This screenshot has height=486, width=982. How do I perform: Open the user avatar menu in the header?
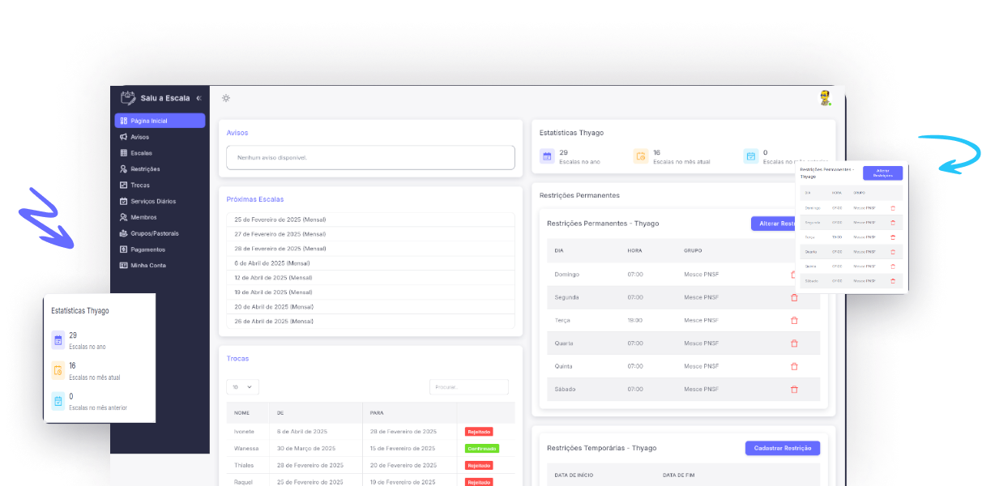click(826, 97)
